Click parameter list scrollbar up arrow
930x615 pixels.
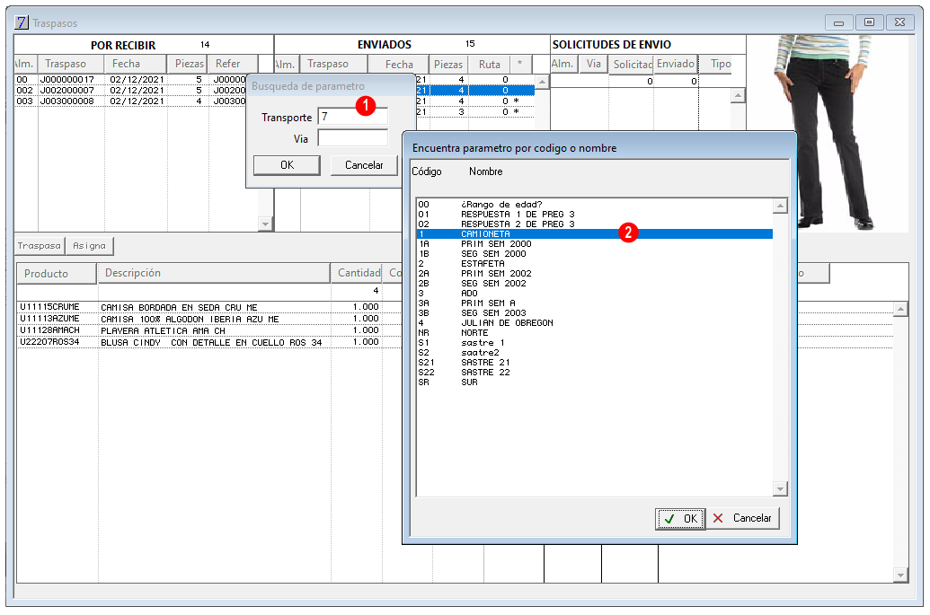pyautogui.click(x=781, y=206)
